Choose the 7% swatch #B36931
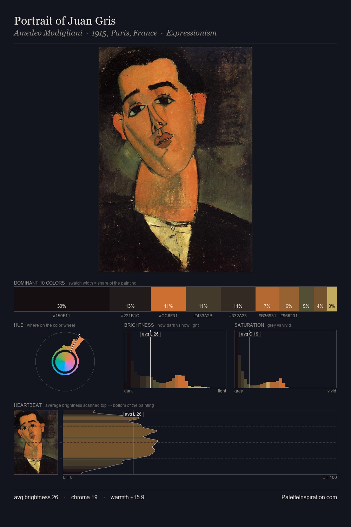 267,299
